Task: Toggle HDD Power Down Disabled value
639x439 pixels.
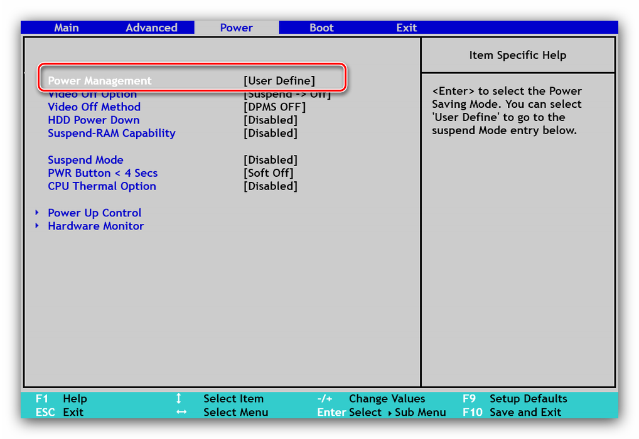Action: 271,120
